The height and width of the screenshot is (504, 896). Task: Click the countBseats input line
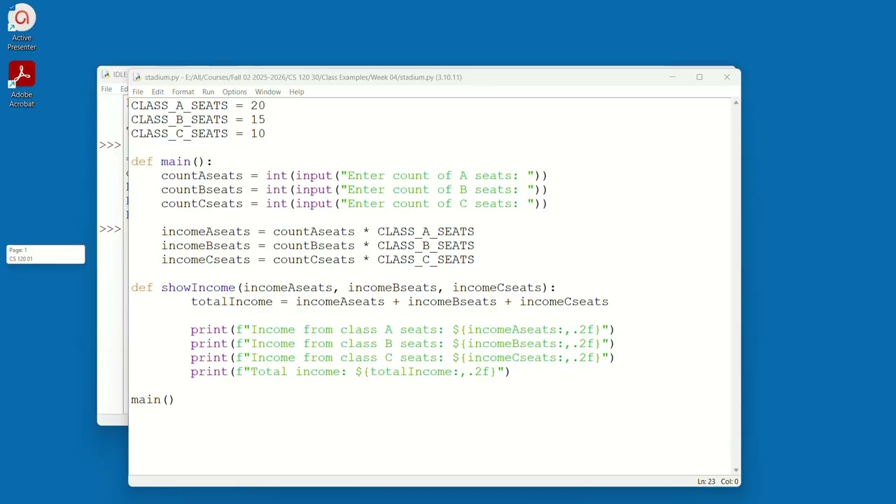click(x=354, y=190)
